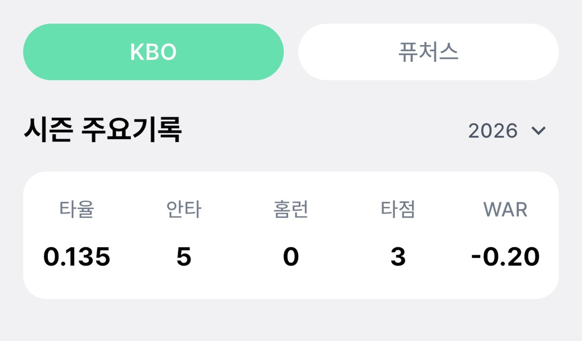This screenshot has height=341, width=582.
Task: Select the KBO league tab
Action: tap(153, 52)
